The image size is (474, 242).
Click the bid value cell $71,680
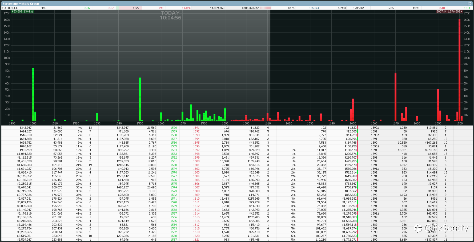pos(123,131)
